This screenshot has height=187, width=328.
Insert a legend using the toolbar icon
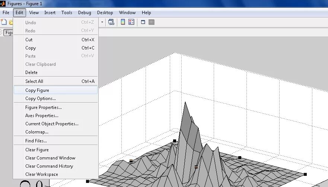click(131, 22)
